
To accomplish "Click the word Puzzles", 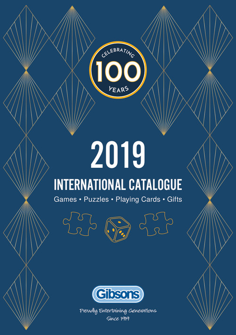I will [x=96, y=199].
